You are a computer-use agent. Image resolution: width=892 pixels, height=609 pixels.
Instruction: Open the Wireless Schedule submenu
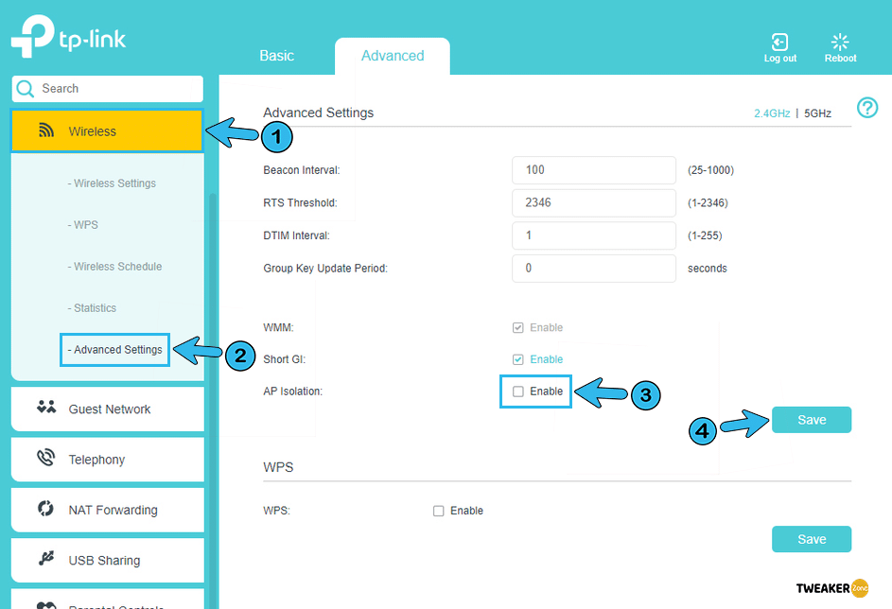[114, 266]
